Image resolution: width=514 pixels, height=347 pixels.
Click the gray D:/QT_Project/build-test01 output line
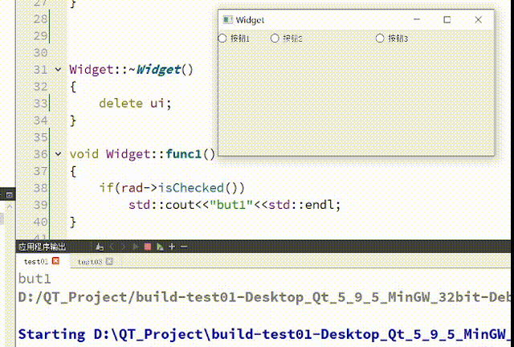[264, 297]
